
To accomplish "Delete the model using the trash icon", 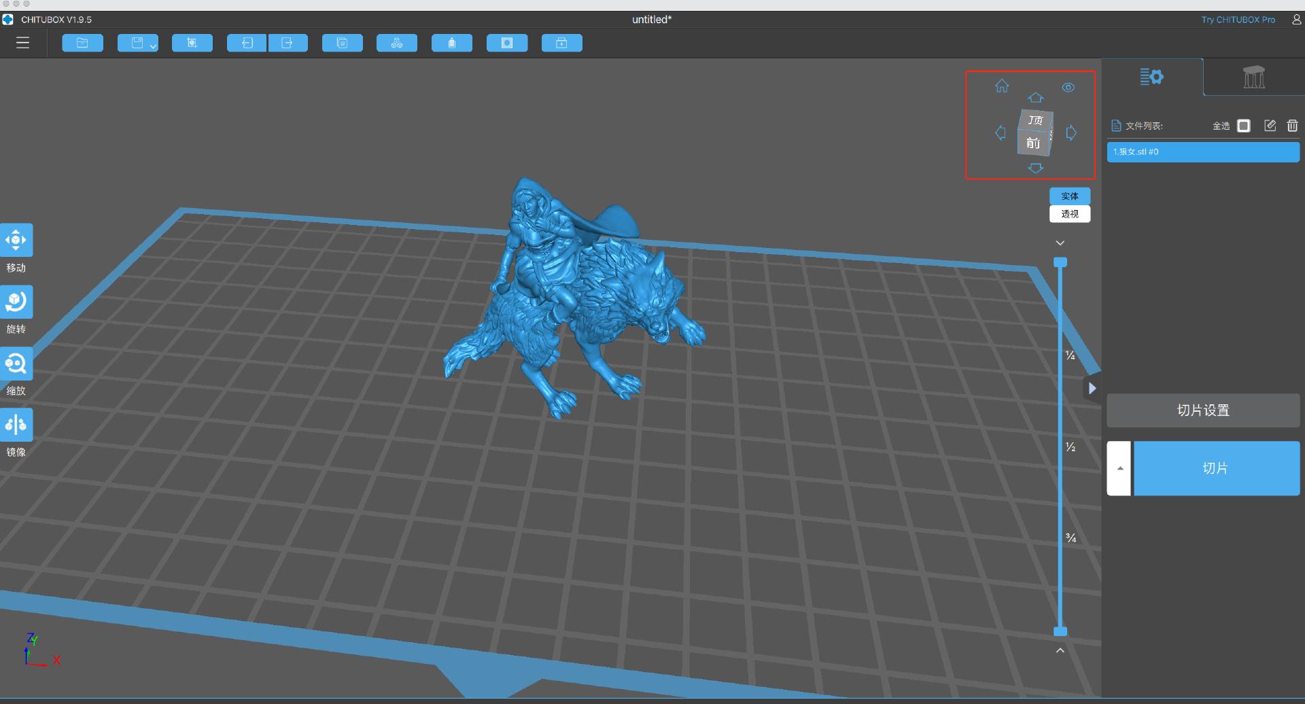I will [1292, 125].
